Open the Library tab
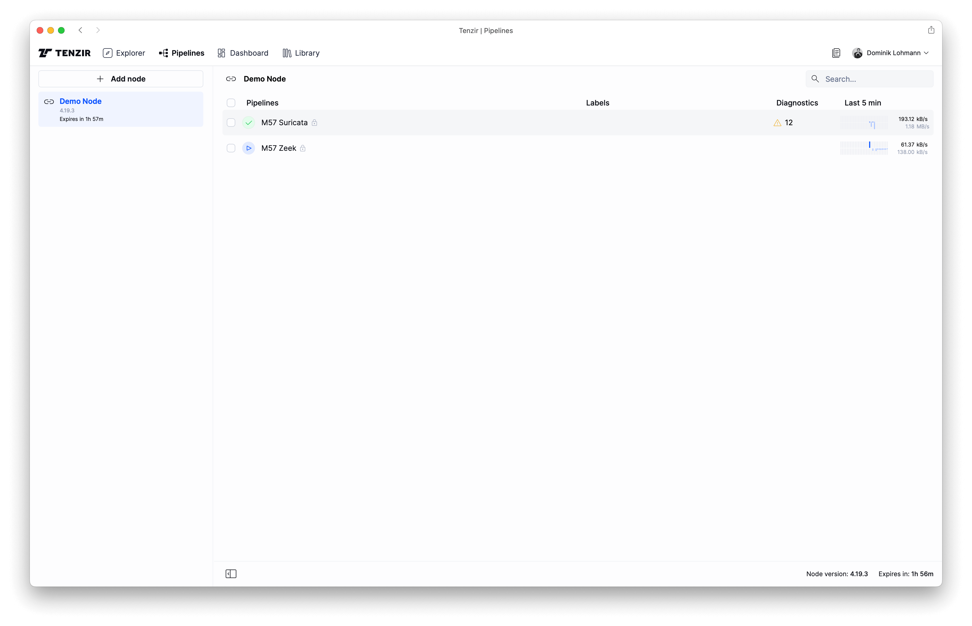 click(301, 53)
